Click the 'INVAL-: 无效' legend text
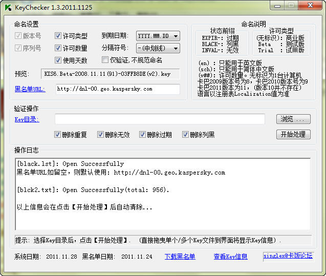 (220, 50)
